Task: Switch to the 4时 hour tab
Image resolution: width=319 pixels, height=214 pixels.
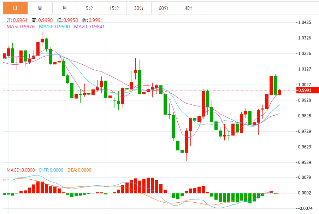Action: tap(188, 8)
